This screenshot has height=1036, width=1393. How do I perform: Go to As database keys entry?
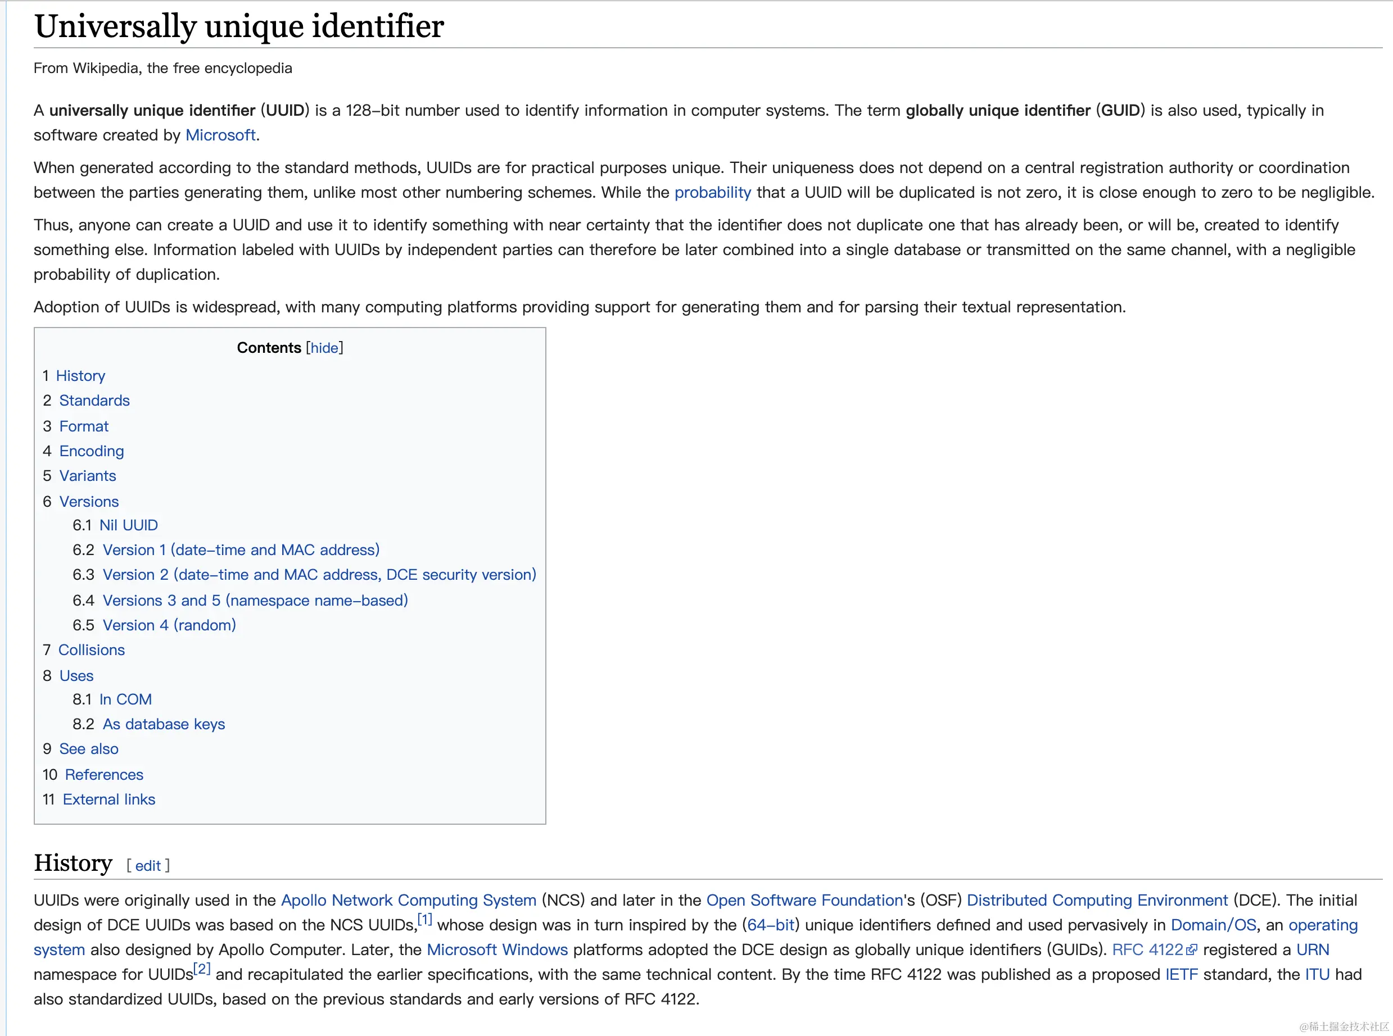pos(163,724)
